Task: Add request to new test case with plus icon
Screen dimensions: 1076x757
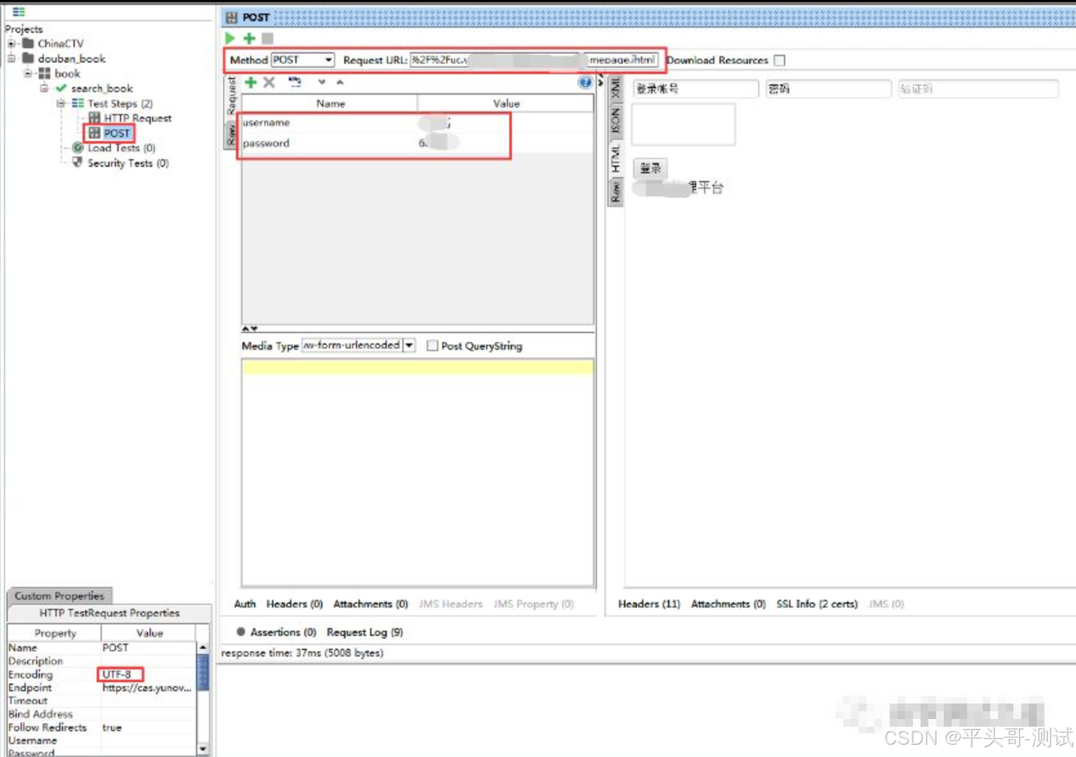Action: (249, 39)
